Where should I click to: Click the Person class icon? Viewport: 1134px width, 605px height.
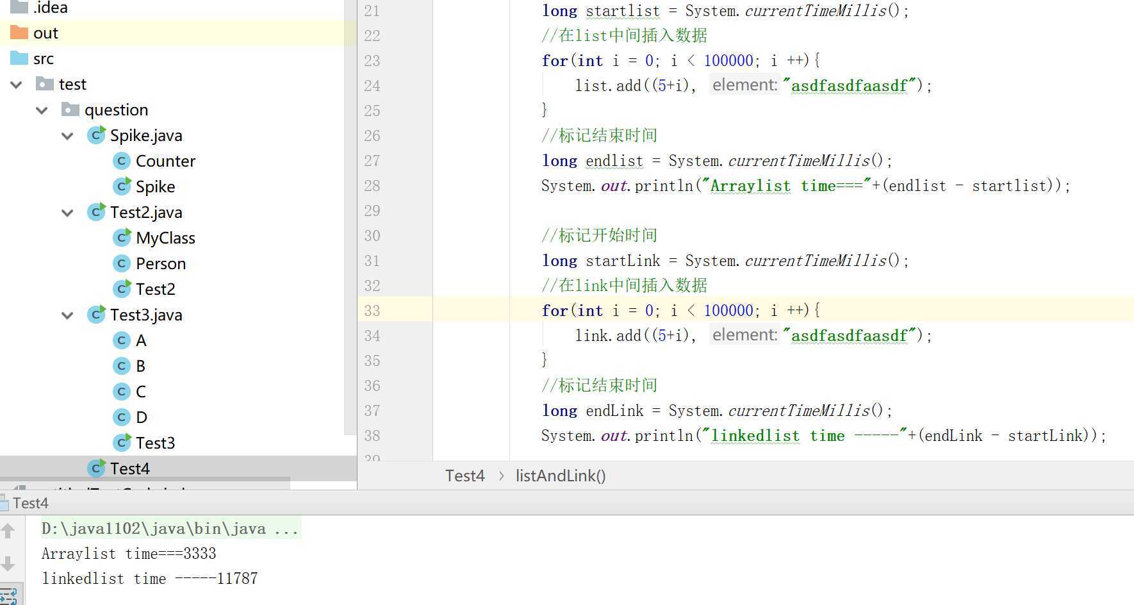[x=122, y=263]
